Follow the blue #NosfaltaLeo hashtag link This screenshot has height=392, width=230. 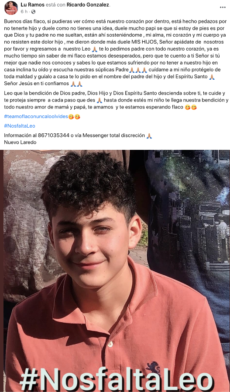[20, 126]
